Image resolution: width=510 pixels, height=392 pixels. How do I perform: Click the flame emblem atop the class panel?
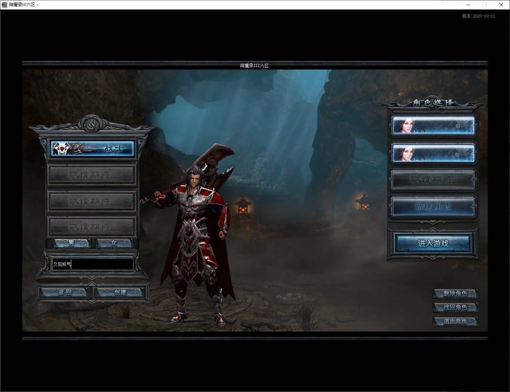tap(91, 124)
